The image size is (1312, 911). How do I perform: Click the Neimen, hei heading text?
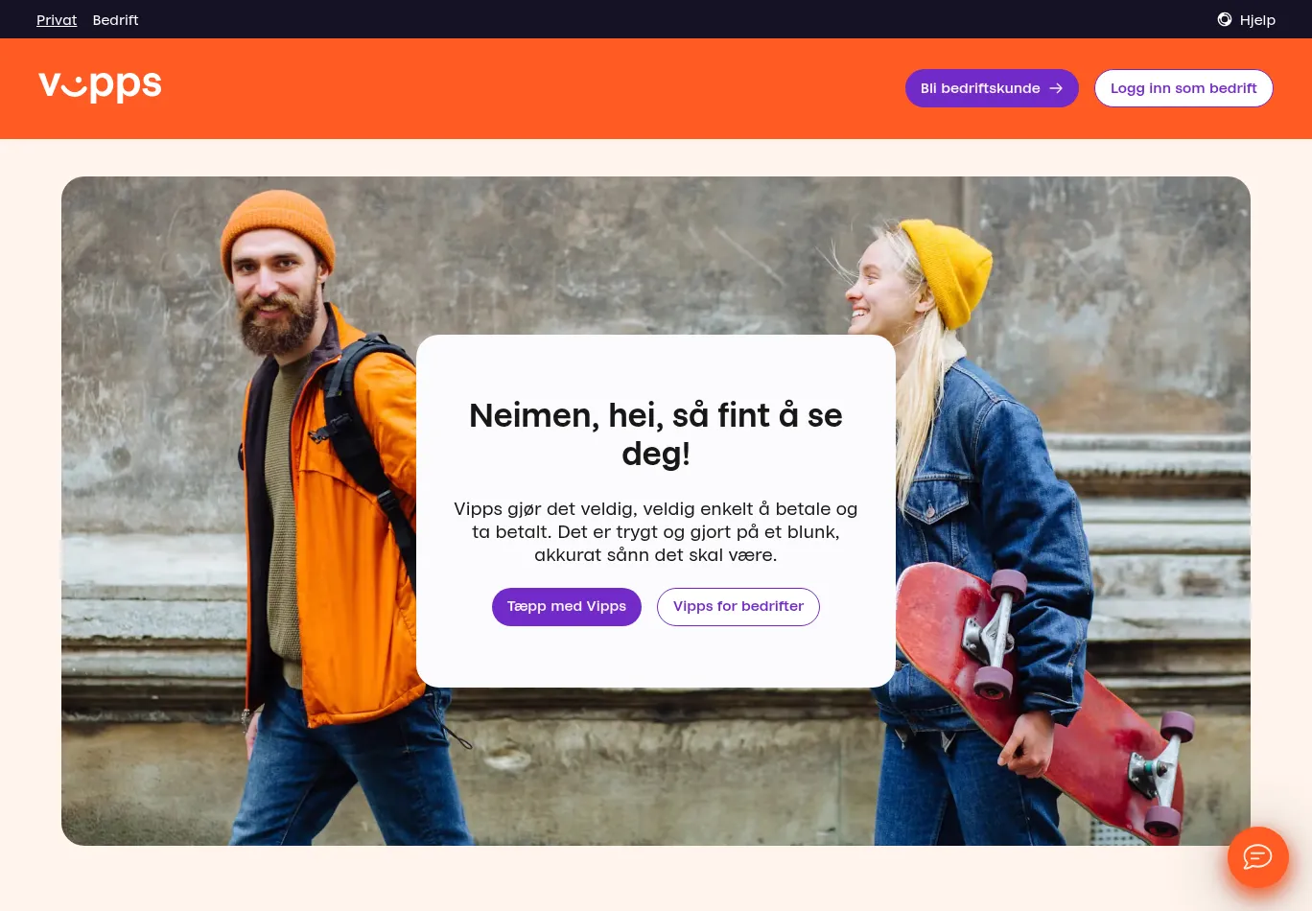(x=656, y=434)
